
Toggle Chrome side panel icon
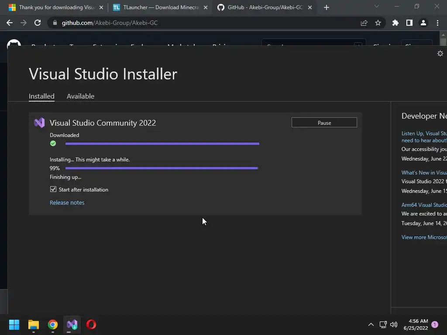[x=409, y=23]
